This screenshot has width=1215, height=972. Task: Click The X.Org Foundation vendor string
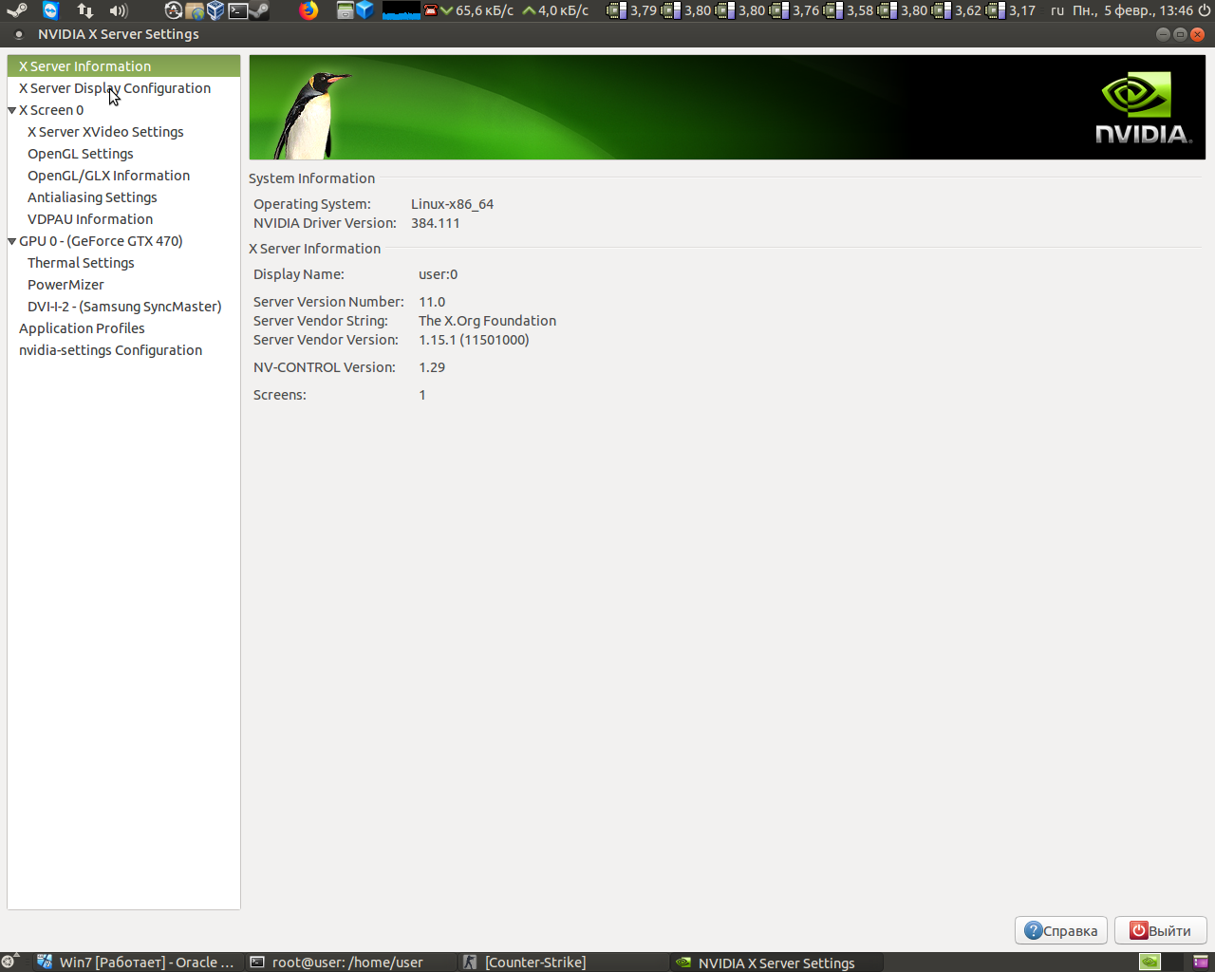488,321
